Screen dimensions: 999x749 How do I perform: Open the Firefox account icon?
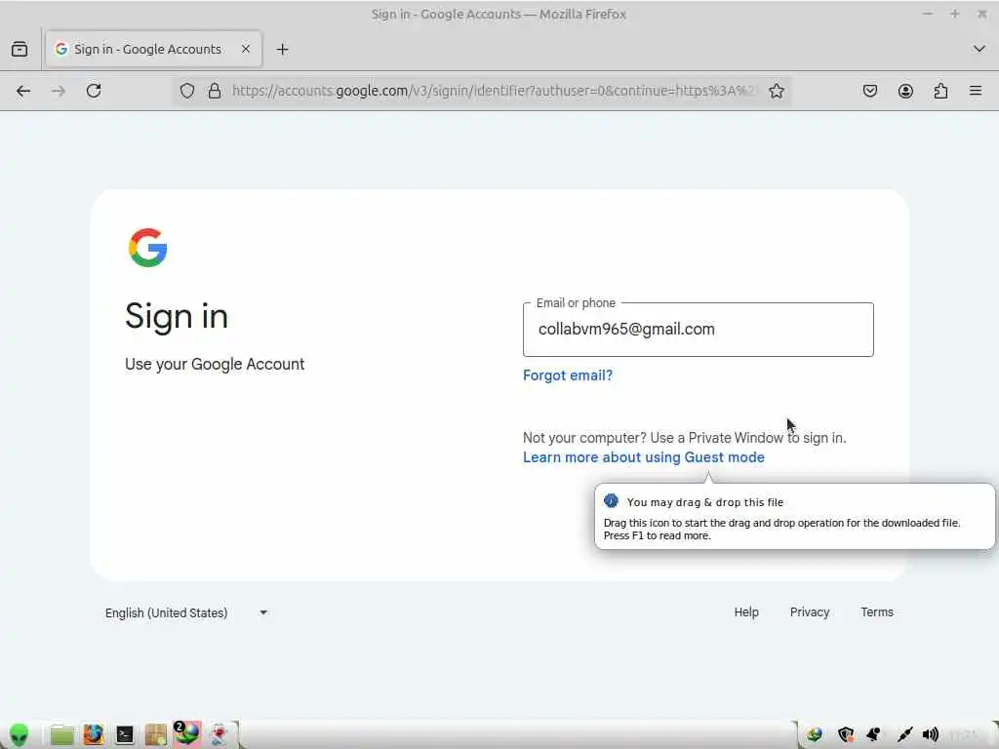pyautogui.click(x=905, y=91)
